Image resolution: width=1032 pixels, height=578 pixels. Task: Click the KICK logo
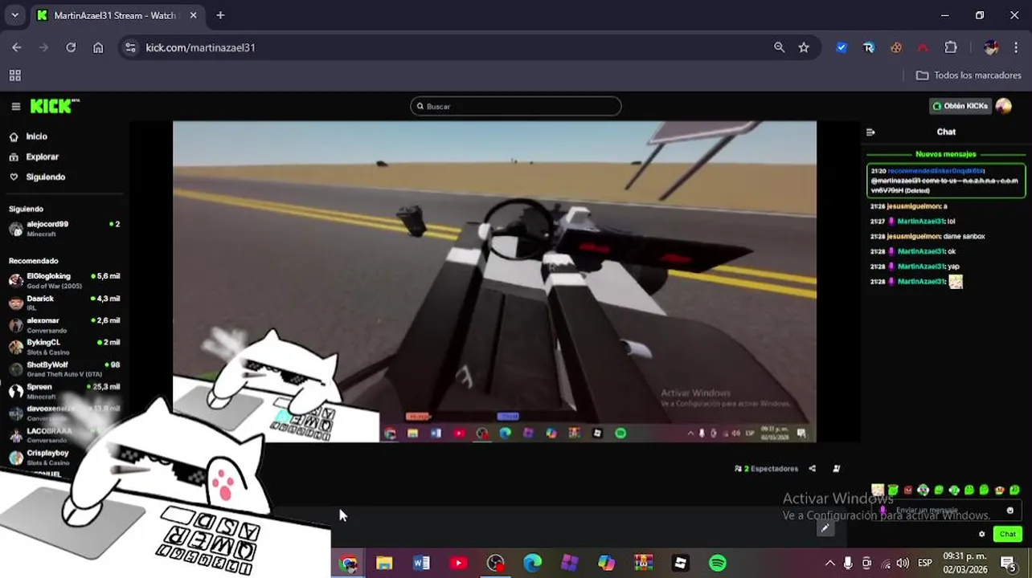tap(54, 106)
